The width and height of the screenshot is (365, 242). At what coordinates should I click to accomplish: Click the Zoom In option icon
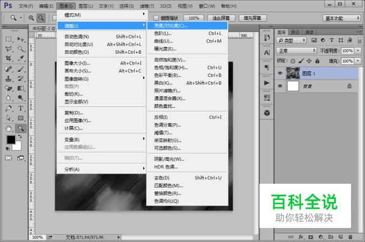[x=31, y=18]
